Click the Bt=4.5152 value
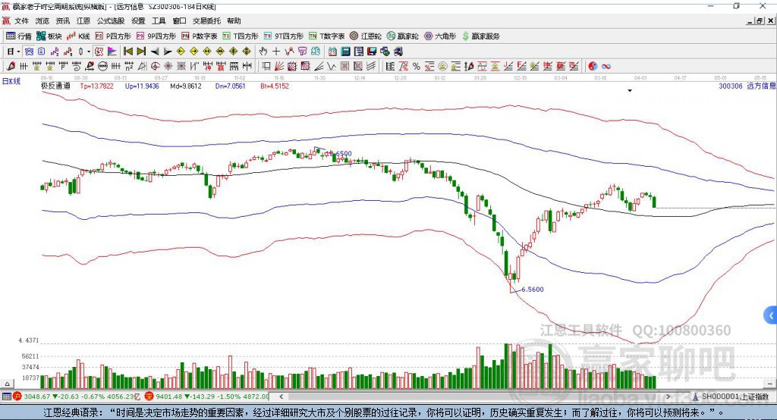The image size is (777, 420). click(x=275, y=86)
